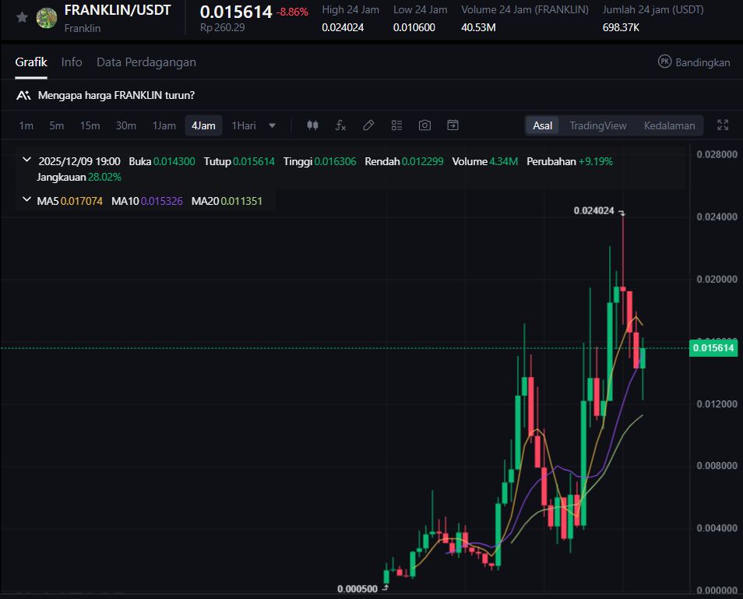Click the Bandingkan compare button
Screen dimensions: 743x599
tap(694, 62)
